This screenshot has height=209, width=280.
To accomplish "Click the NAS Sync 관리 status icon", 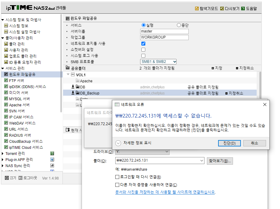I will [x=52, y=166].
